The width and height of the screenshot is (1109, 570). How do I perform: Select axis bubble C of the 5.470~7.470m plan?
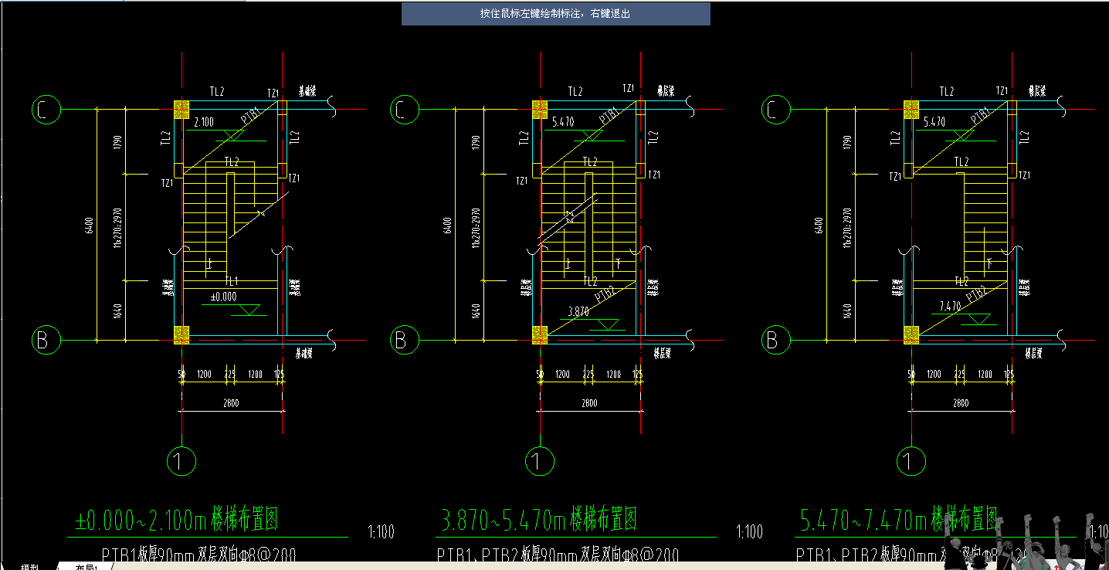(x=775, y=110)
